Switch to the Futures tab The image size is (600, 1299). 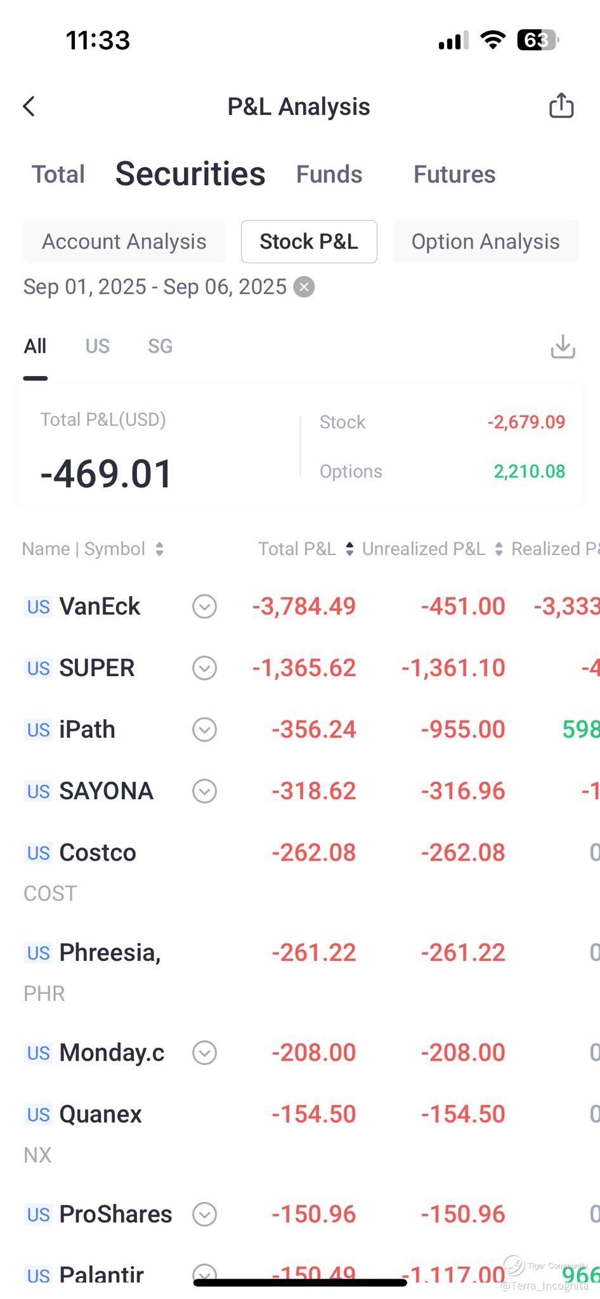[454, 174]
